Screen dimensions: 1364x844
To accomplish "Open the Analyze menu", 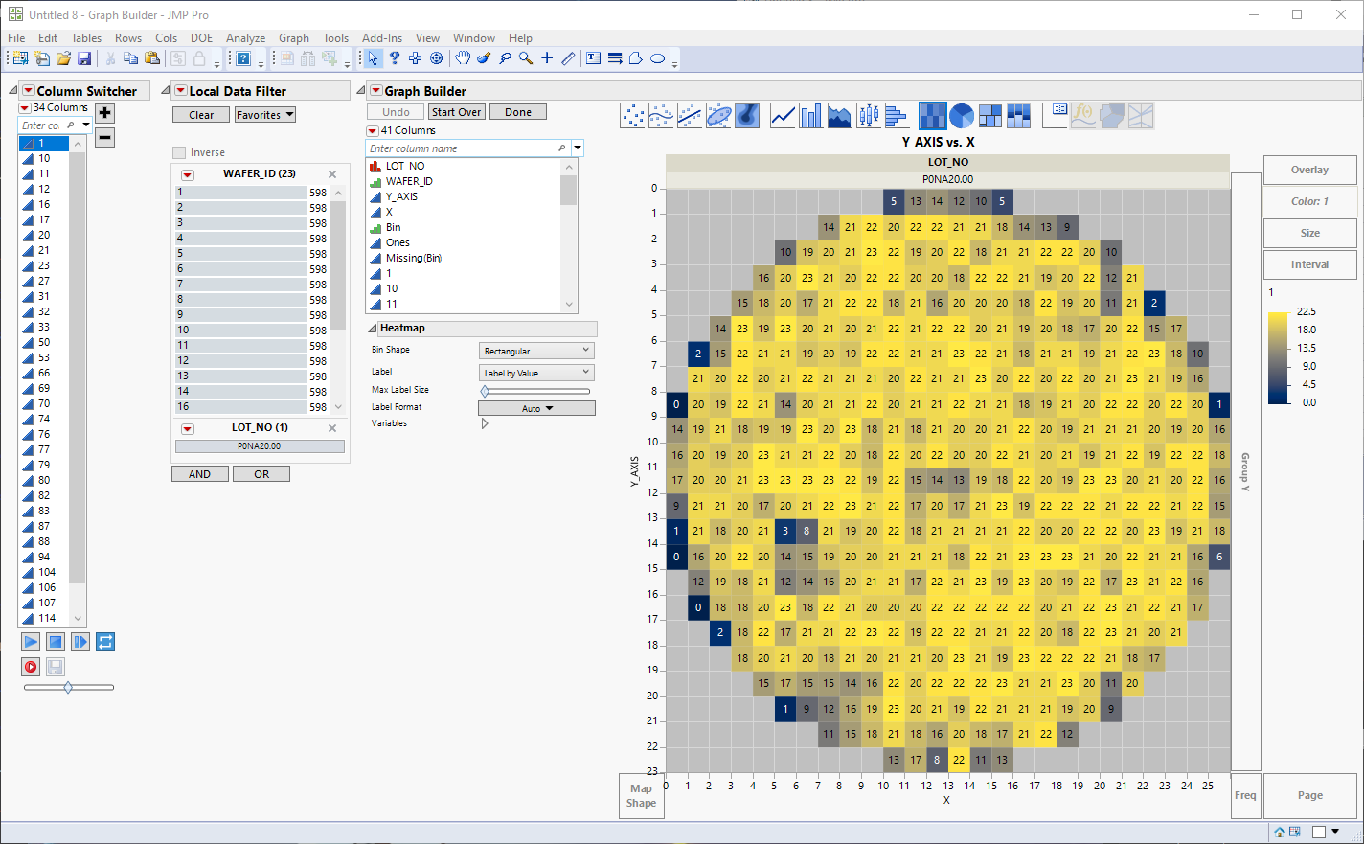I will [x=245, y=38].
